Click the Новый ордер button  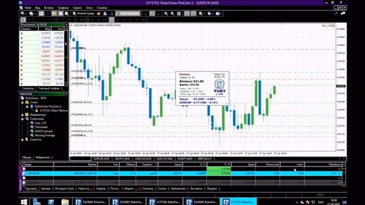[84, 14]
